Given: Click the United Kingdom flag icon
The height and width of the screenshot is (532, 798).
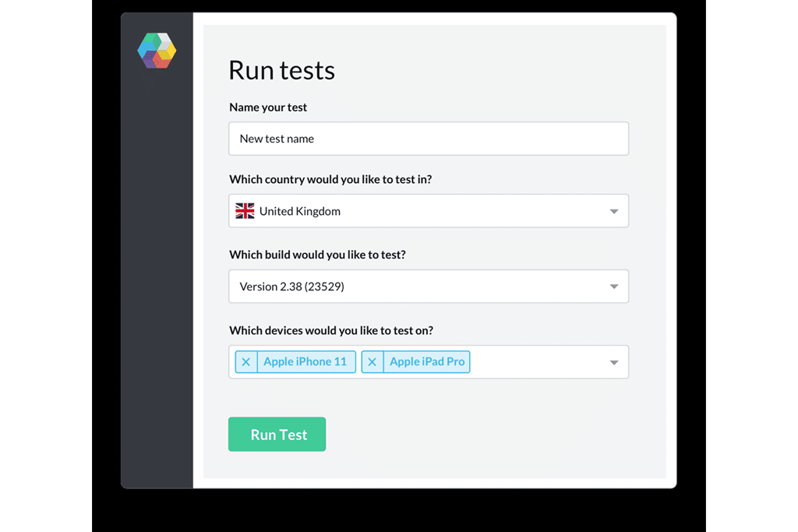Looking at the screenshot, I should [x=245, y=210].
